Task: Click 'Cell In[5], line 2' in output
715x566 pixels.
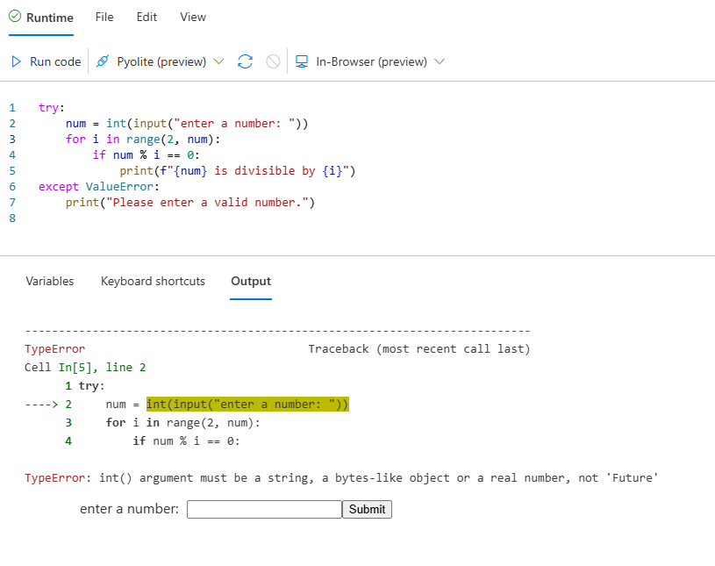Action: point(85,367)
